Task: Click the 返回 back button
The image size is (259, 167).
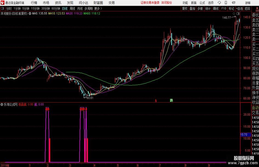Action: (x=247, y=9)
